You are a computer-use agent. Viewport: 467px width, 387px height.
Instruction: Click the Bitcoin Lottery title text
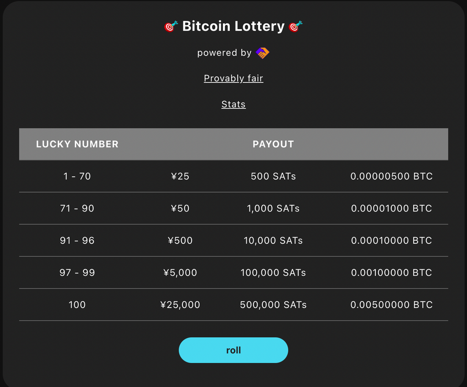pyautogui.click(x=233, y=26)
